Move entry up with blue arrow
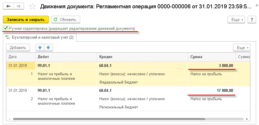The image size is (259, 125). pyautogui.click(x=40, y=47)
